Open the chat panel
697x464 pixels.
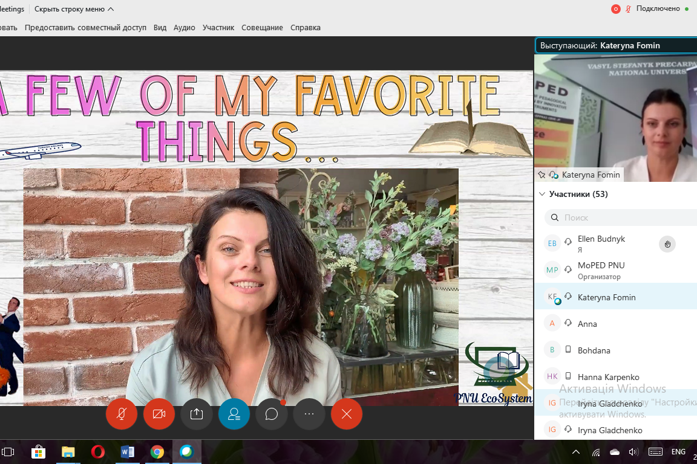pyautogui.click(x=271, y=414)
